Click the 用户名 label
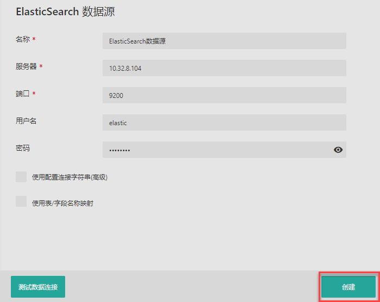 point(26,120)
